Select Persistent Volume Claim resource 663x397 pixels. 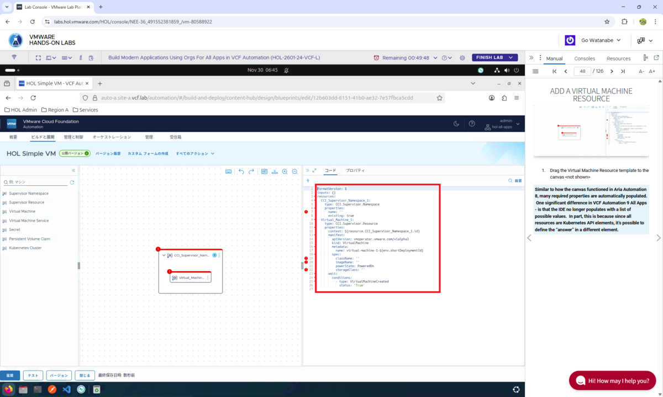click(x=29, y=239)
